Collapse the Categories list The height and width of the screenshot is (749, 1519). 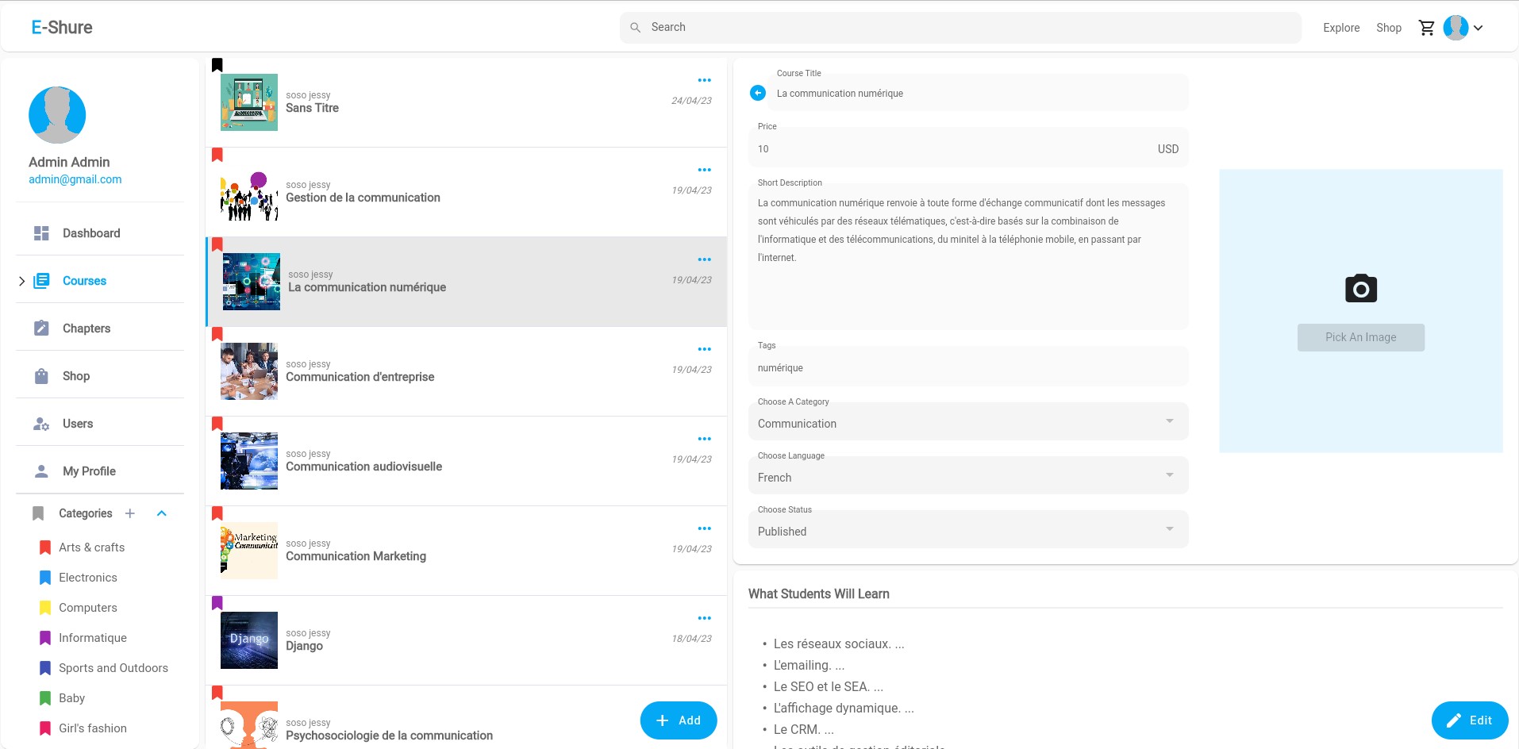[162, 513]
